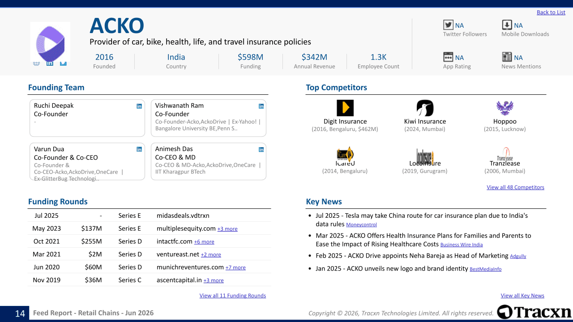Click the $598M Funding value
The image size is (573, 322).
coord(251,57)
